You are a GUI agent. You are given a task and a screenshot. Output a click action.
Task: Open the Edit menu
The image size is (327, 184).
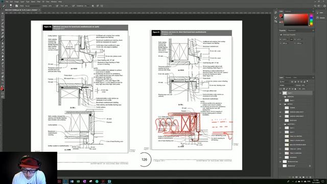(x=11, y=2)
